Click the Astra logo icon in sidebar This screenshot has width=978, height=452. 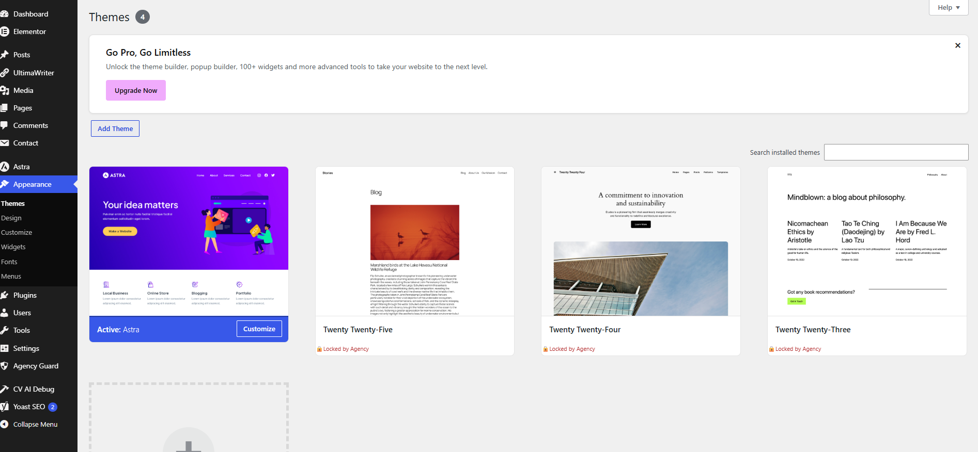point(4,167)
